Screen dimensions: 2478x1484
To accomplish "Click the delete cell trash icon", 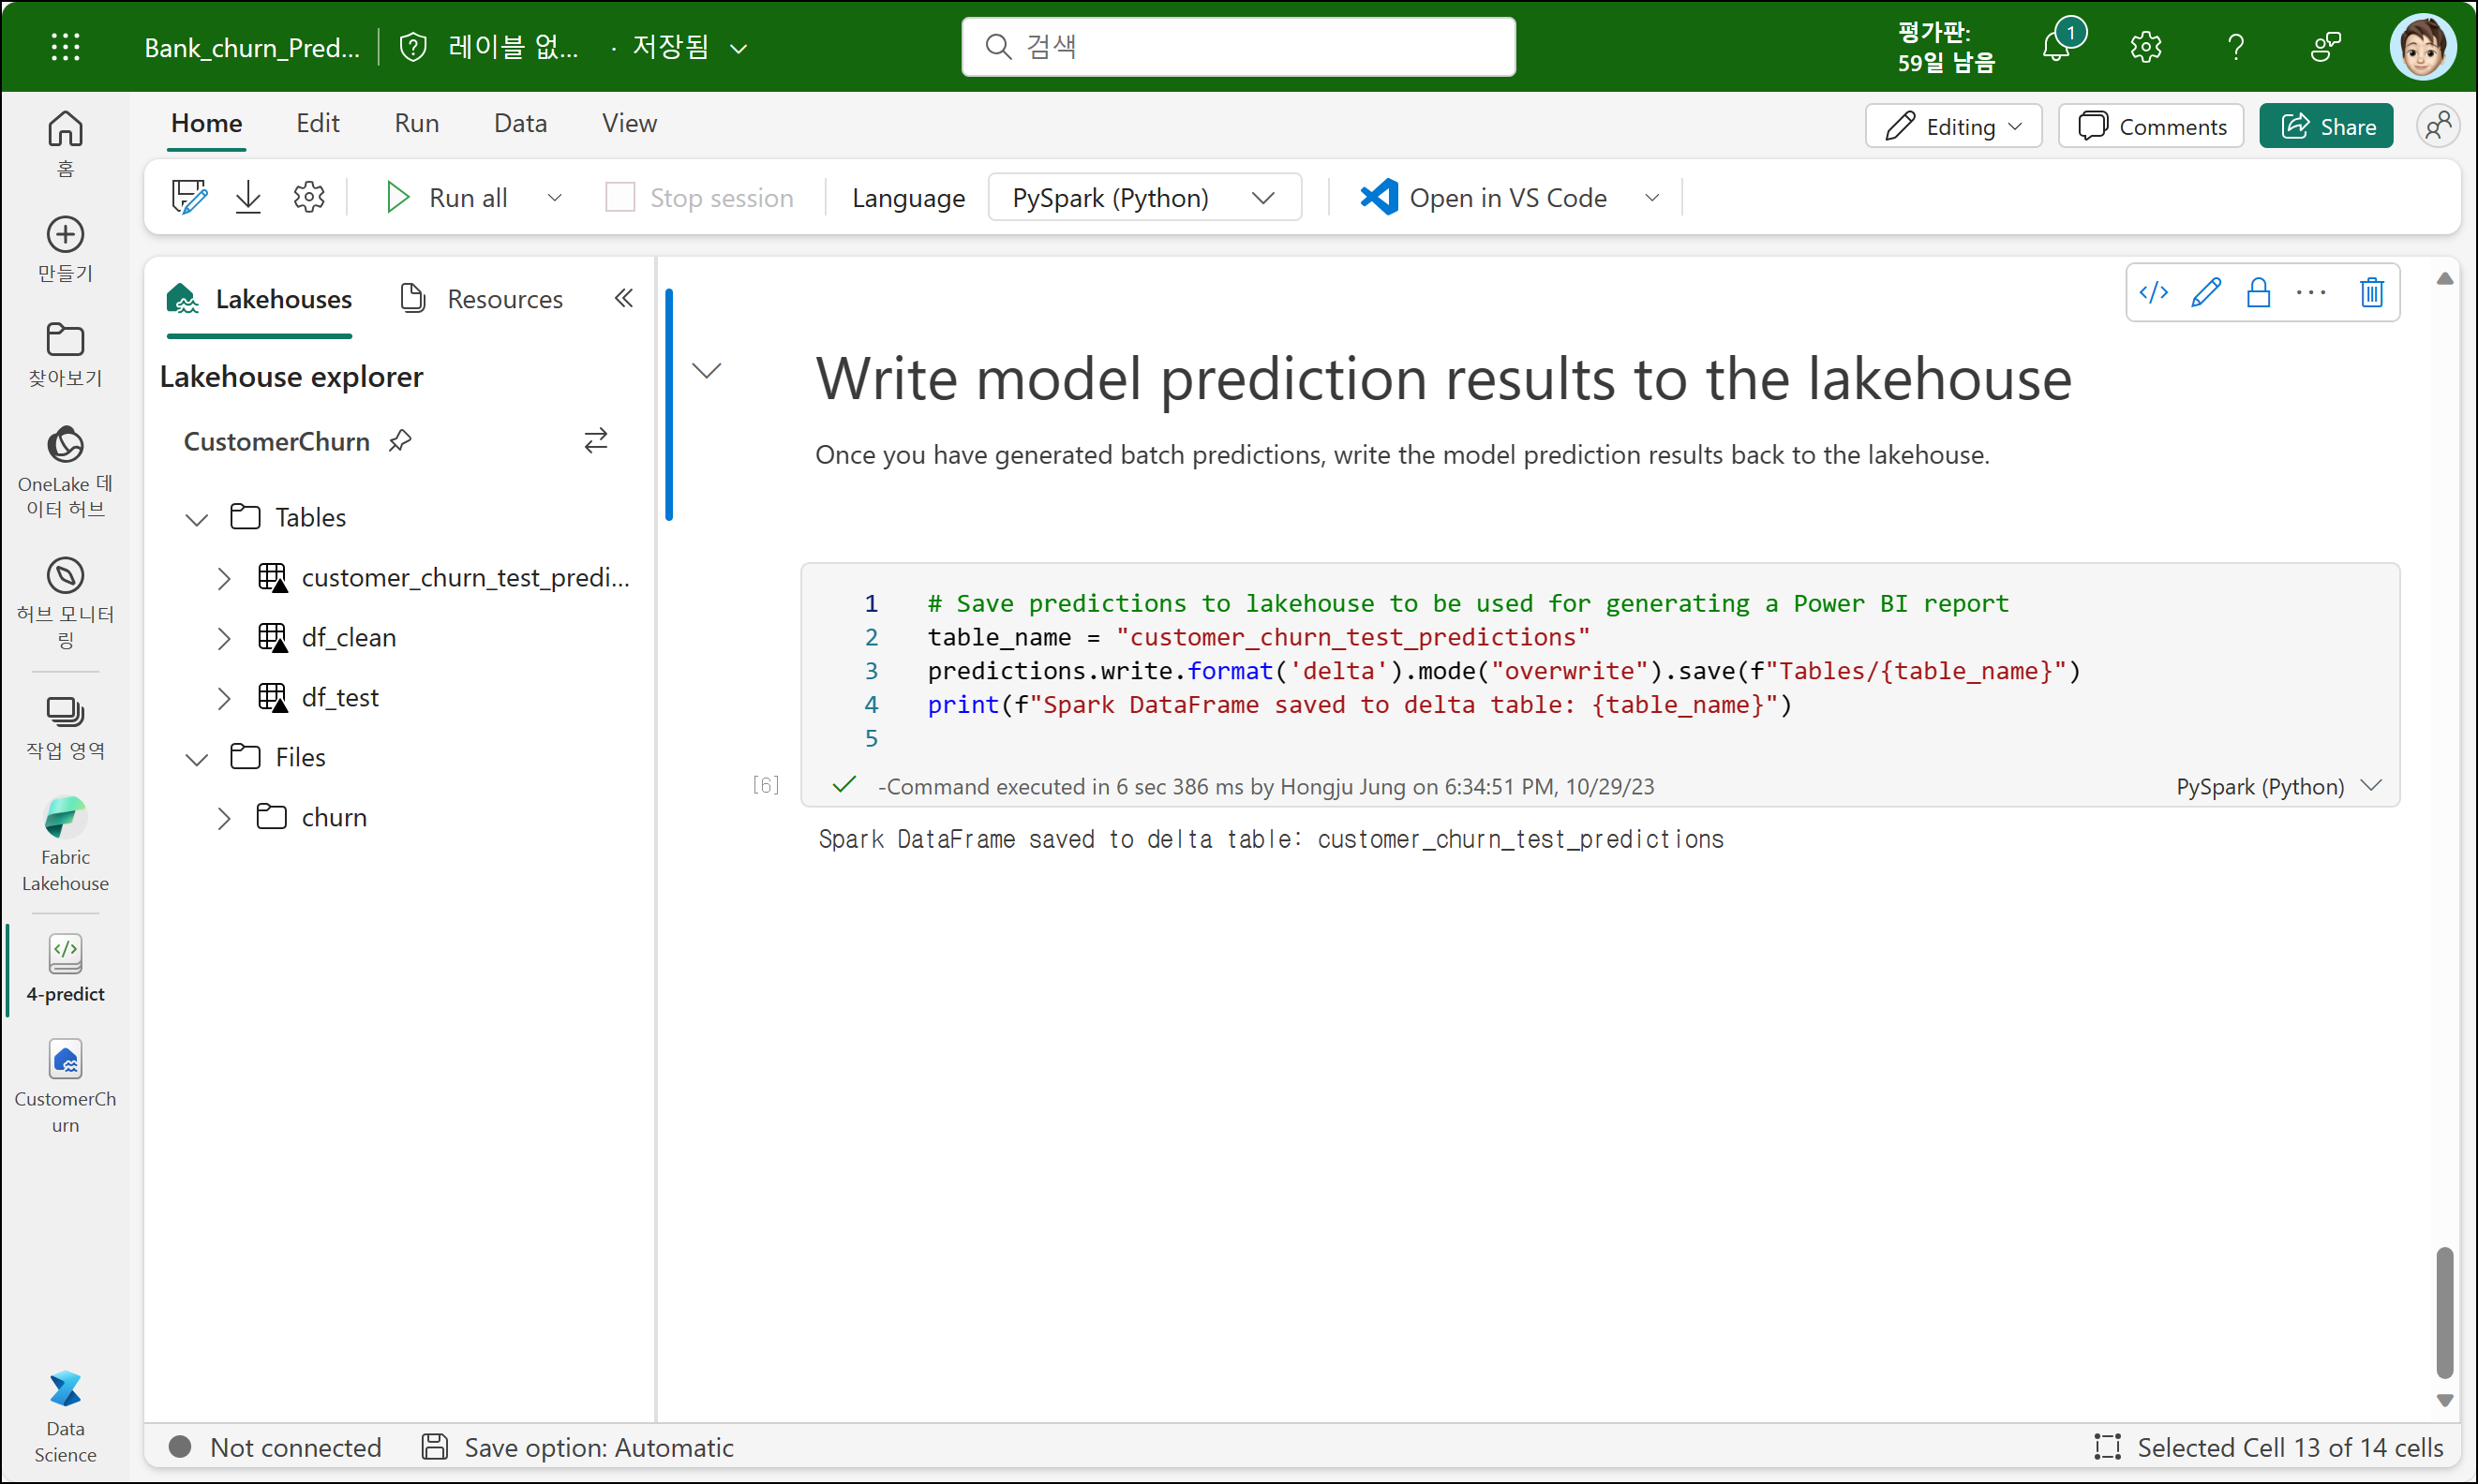I will point(2371,293).
